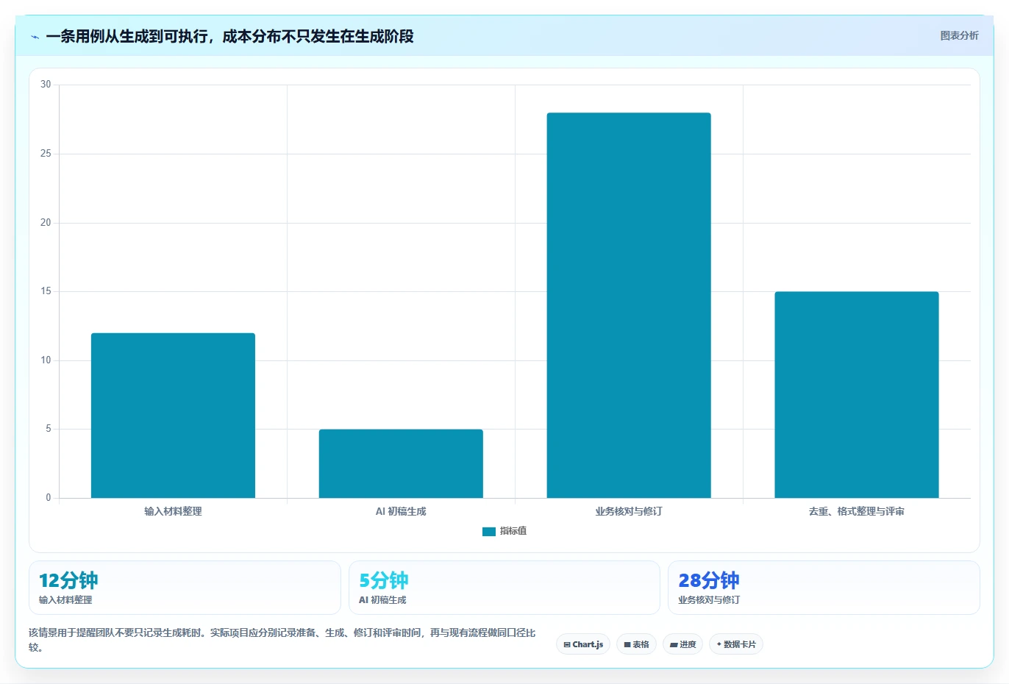Click the y-axis value 0
The width and height of the screenshot is (1009, 684).
(49, 498)
